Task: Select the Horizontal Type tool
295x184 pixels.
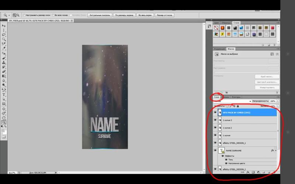Action: [4, 95]
